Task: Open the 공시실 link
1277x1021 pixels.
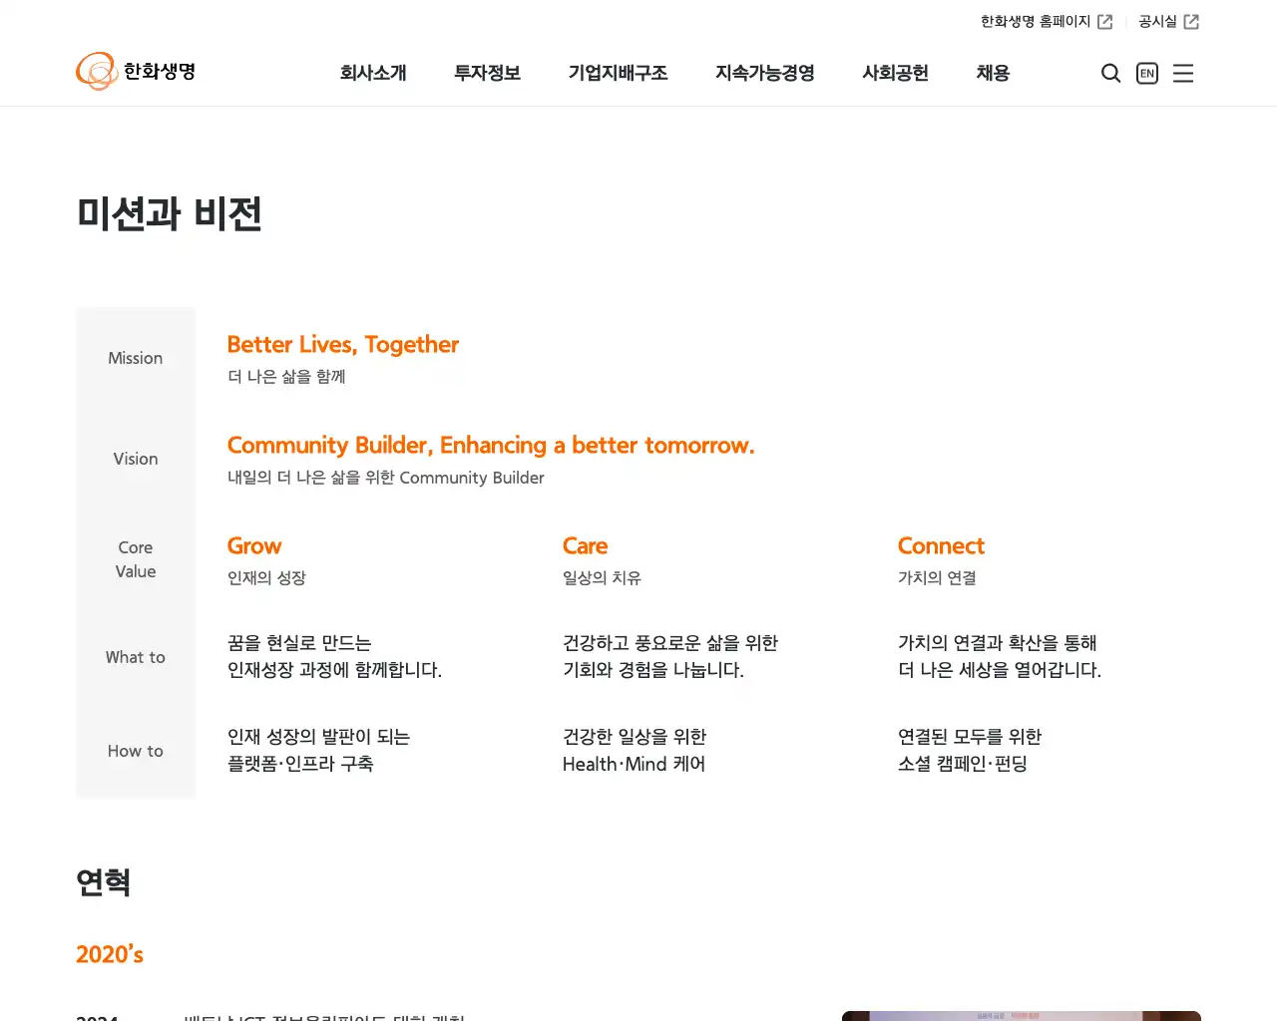Action: click(1157, 22)
